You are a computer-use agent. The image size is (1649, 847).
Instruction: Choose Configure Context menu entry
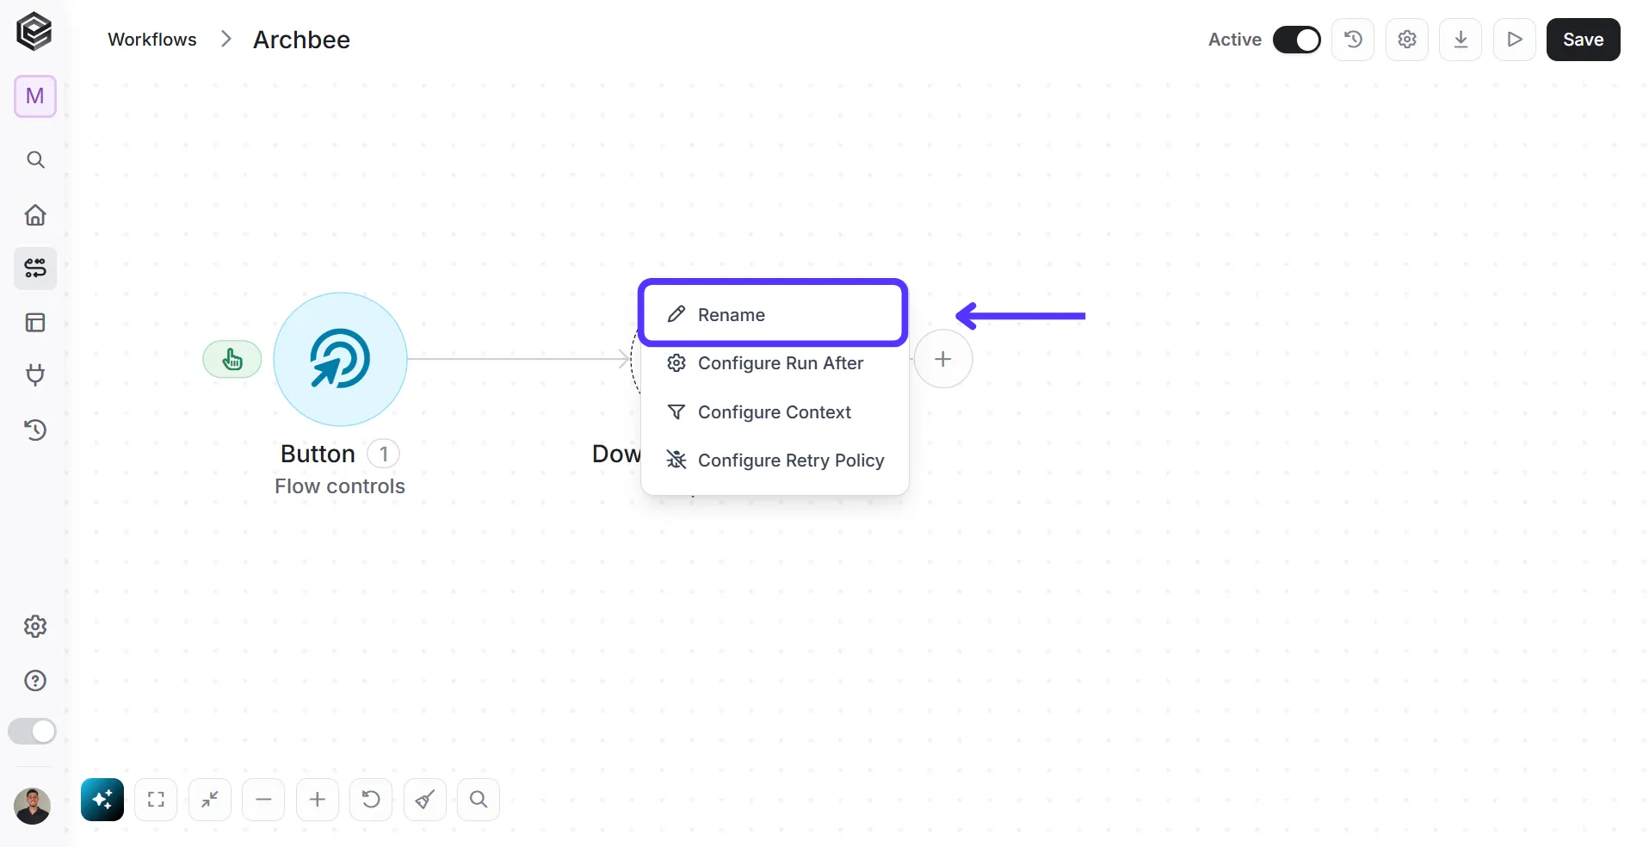(775, 412)
